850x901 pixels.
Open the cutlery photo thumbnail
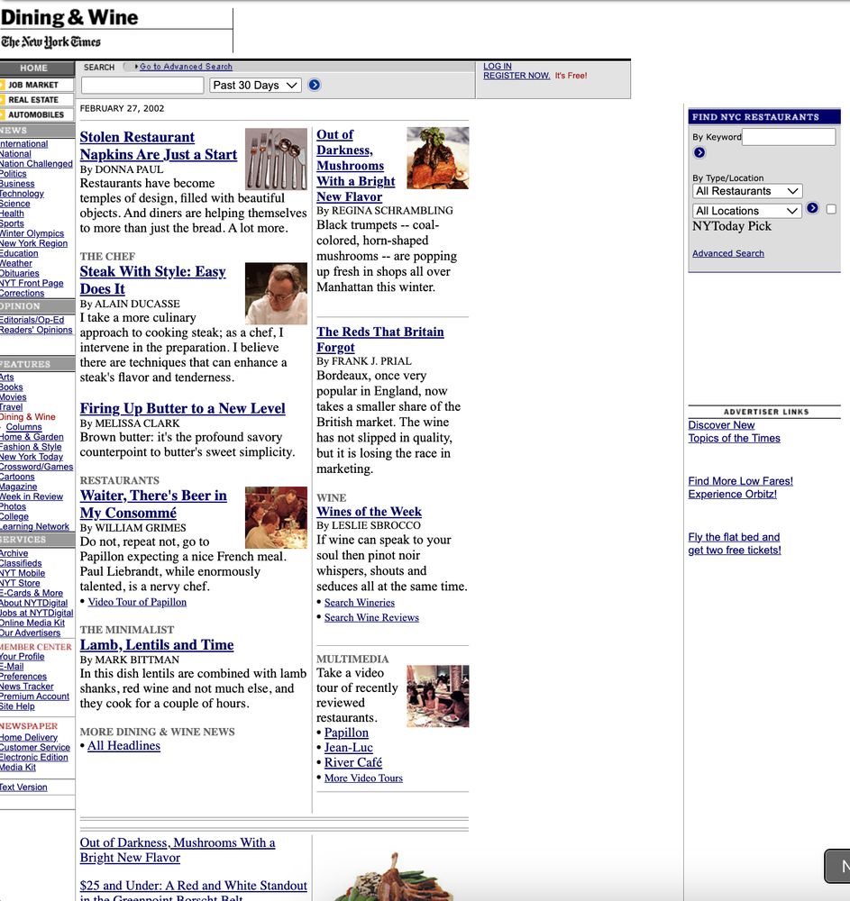[x=276, y=159]
